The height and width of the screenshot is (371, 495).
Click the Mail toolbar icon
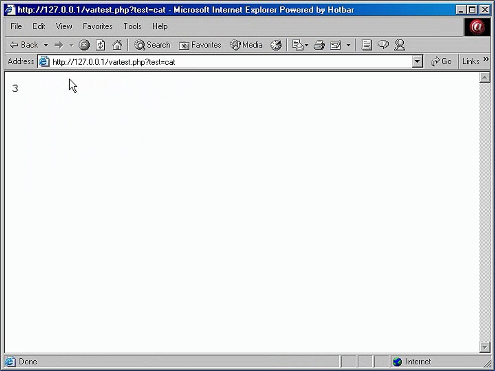point(298,45)
